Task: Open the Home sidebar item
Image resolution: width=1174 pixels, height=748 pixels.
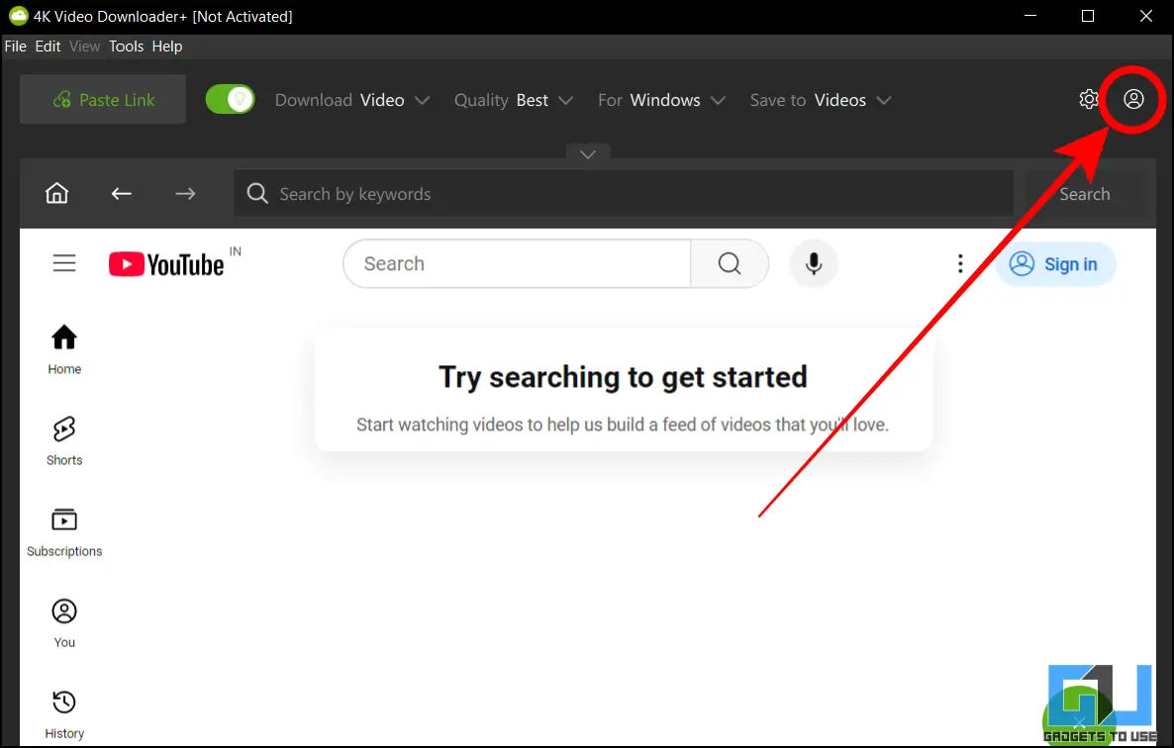Action: [x=64, y=349]
